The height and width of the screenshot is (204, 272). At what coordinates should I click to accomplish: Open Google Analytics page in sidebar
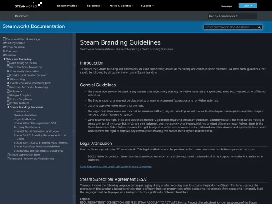tap(20, 95)
